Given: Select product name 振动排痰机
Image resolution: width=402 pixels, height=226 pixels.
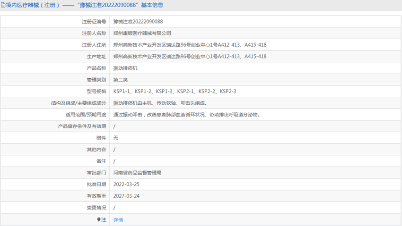Looking at the screenshot, I should [x=125, y=68].
